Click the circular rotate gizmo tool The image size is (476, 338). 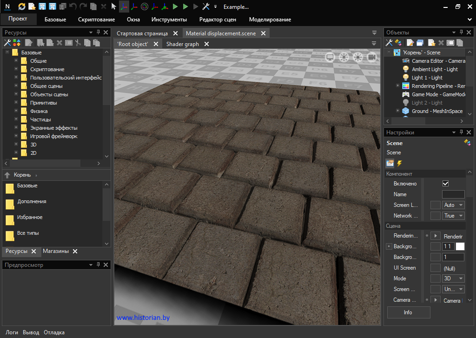tap(144, 7)
